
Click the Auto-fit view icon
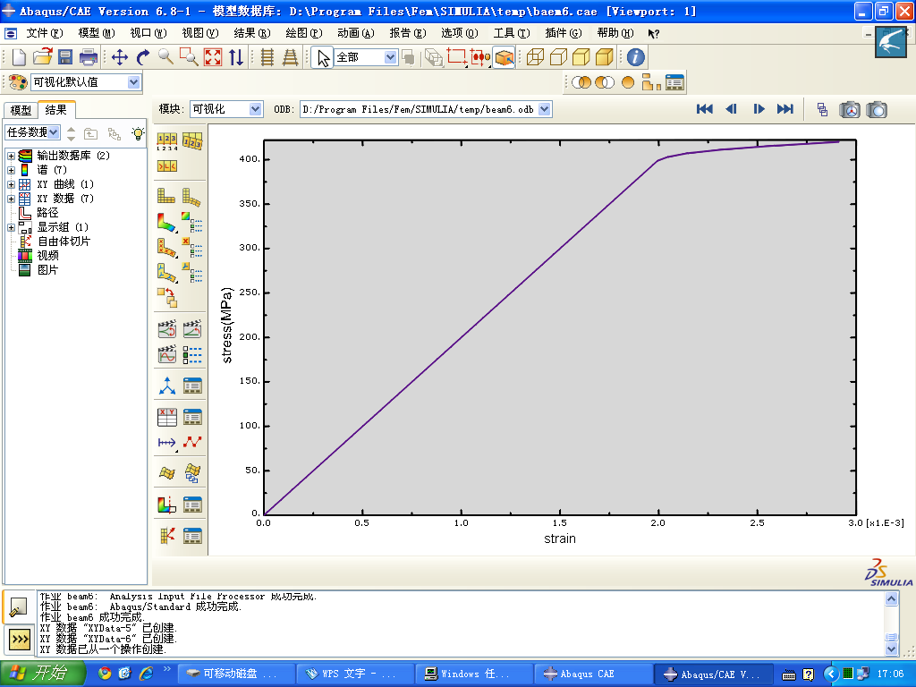coord(213,57)
